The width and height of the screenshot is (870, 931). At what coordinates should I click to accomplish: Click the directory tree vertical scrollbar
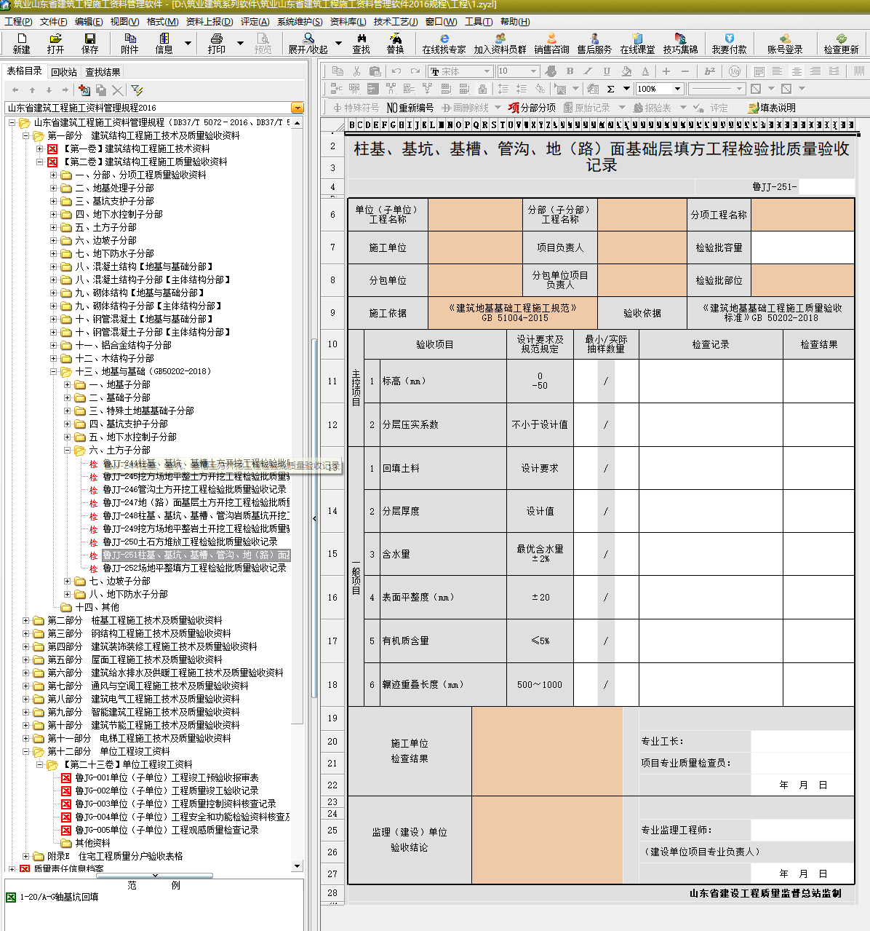[297, 495]
